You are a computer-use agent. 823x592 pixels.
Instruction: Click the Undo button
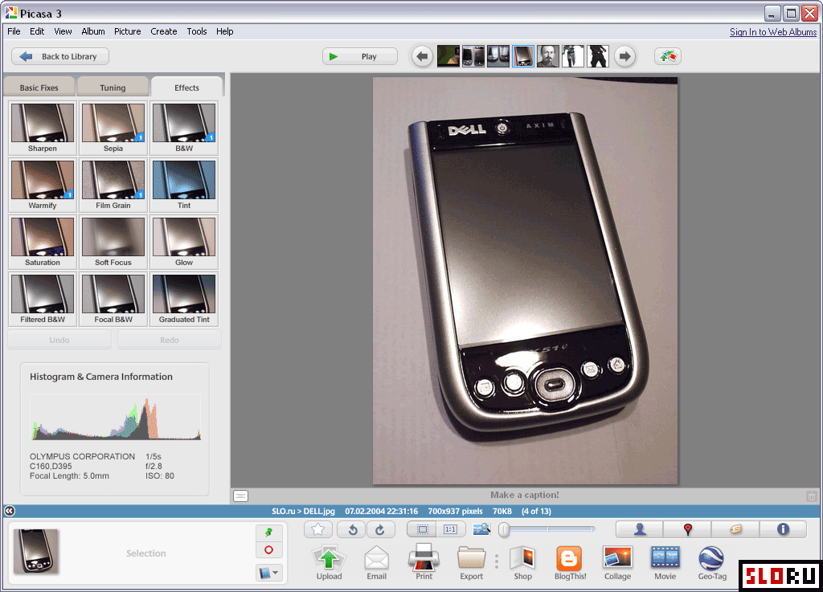tap(59, 340)
